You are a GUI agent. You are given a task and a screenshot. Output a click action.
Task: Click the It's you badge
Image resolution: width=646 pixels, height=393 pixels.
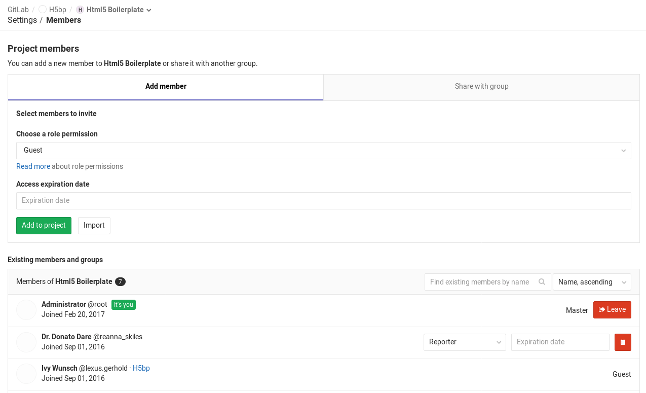(124, 305)
